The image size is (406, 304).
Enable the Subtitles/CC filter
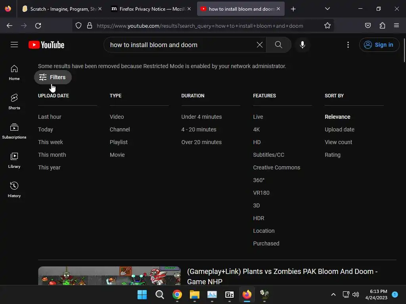pos(268,155)
